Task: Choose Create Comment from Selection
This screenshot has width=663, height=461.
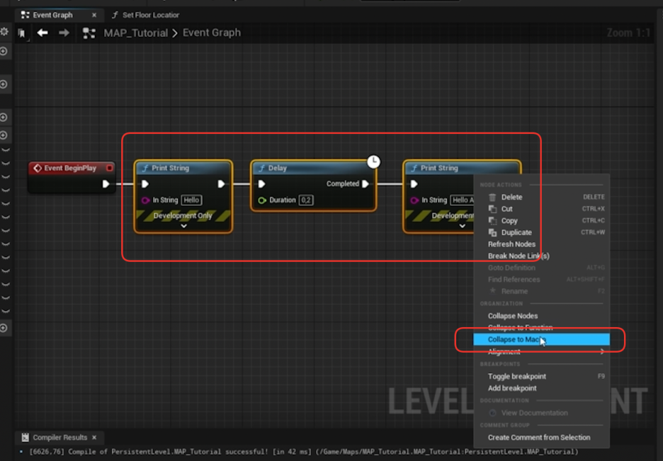Action: tap(541, 438)
